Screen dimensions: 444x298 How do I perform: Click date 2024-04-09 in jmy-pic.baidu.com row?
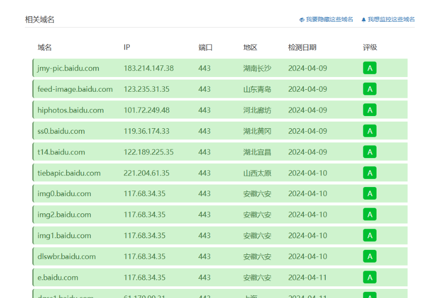click(308, 68)
